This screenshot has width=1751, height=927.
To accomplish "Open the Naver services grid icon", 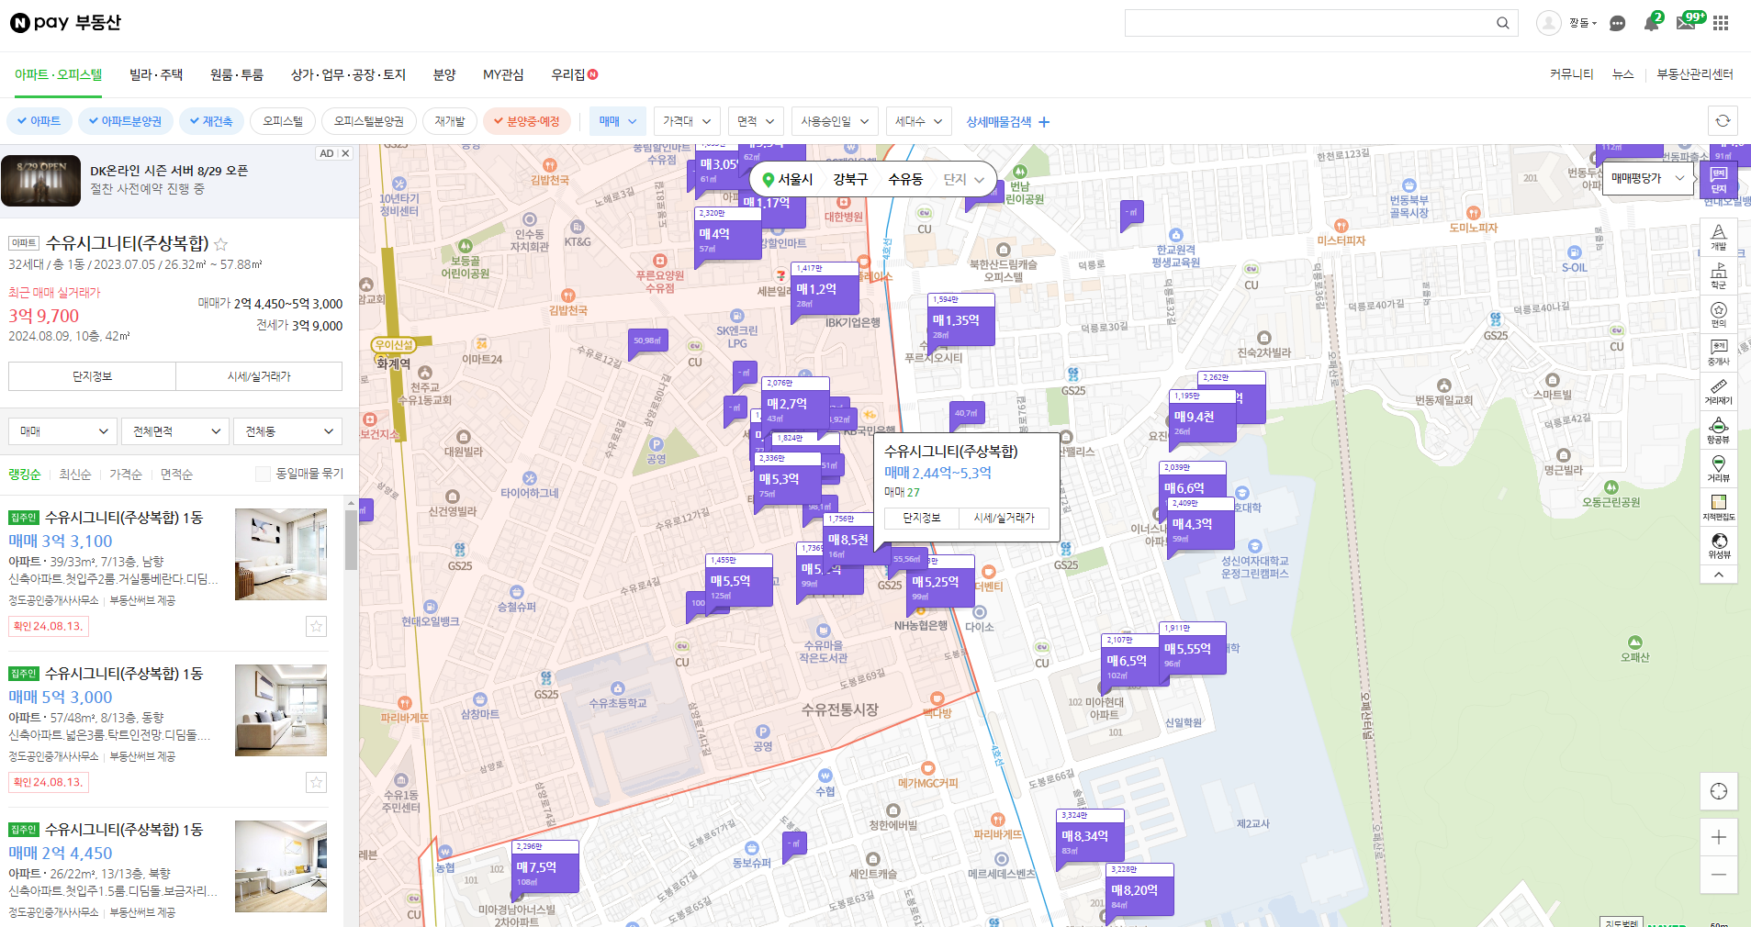I will (1721, 23).
